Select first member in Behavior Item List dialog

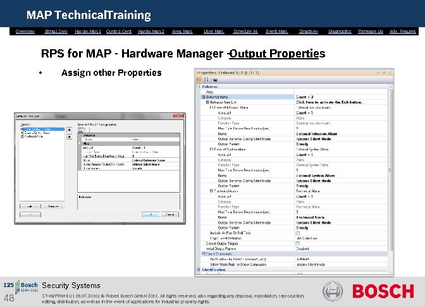click(x=42, y=129)
